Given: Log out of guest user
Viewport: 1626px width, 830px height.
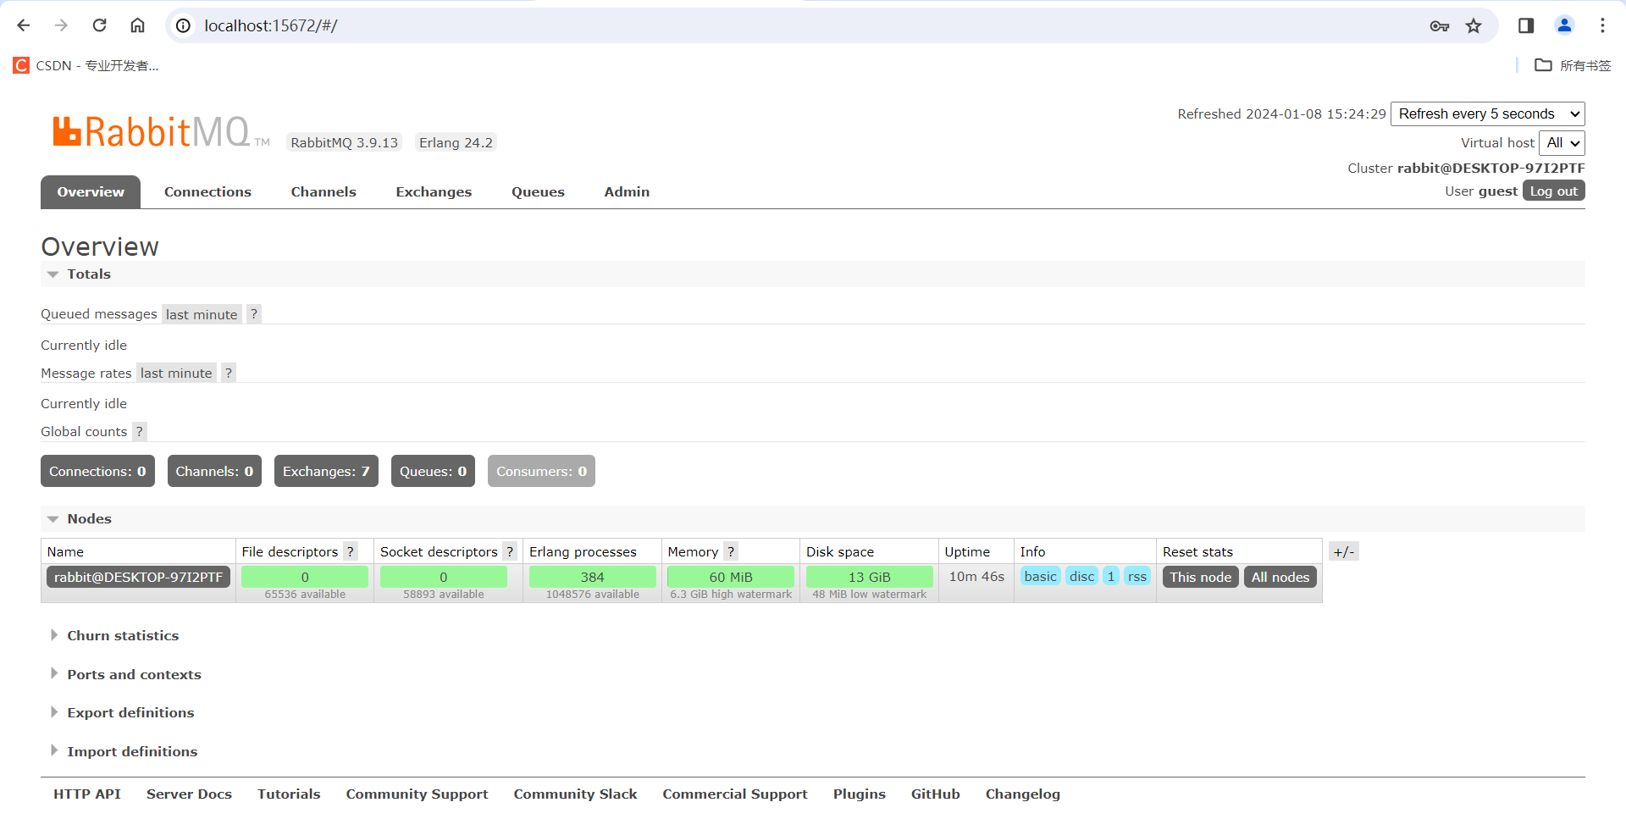Looking at the screenshot, I should (1554, 191).
